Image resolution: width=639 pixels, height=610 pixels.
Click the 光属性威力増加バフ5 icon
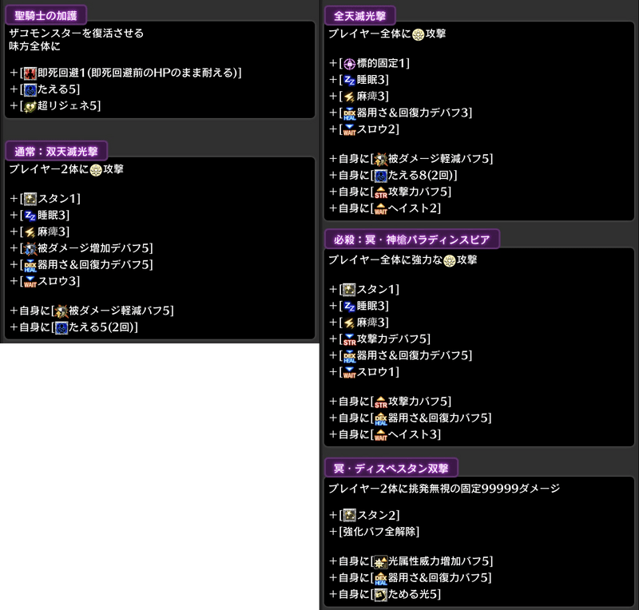pos(380,561)
